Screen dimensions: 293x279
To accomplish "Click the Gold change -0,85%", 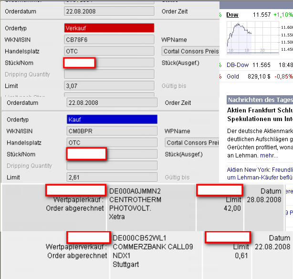I will (x=283, y=77).
